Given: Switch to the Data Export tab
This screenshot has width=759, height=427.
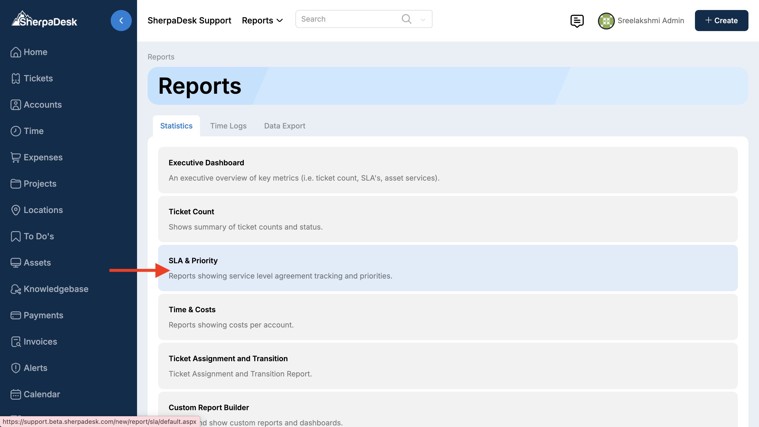Looking at the screenshot, I should point(284,126).
